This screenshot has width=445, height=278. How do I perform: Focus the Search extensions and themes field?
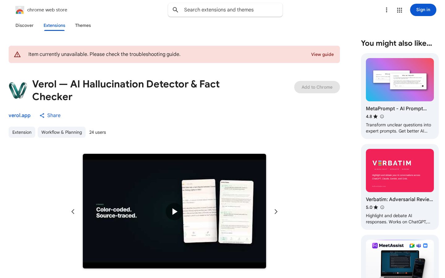coord(225,10)
